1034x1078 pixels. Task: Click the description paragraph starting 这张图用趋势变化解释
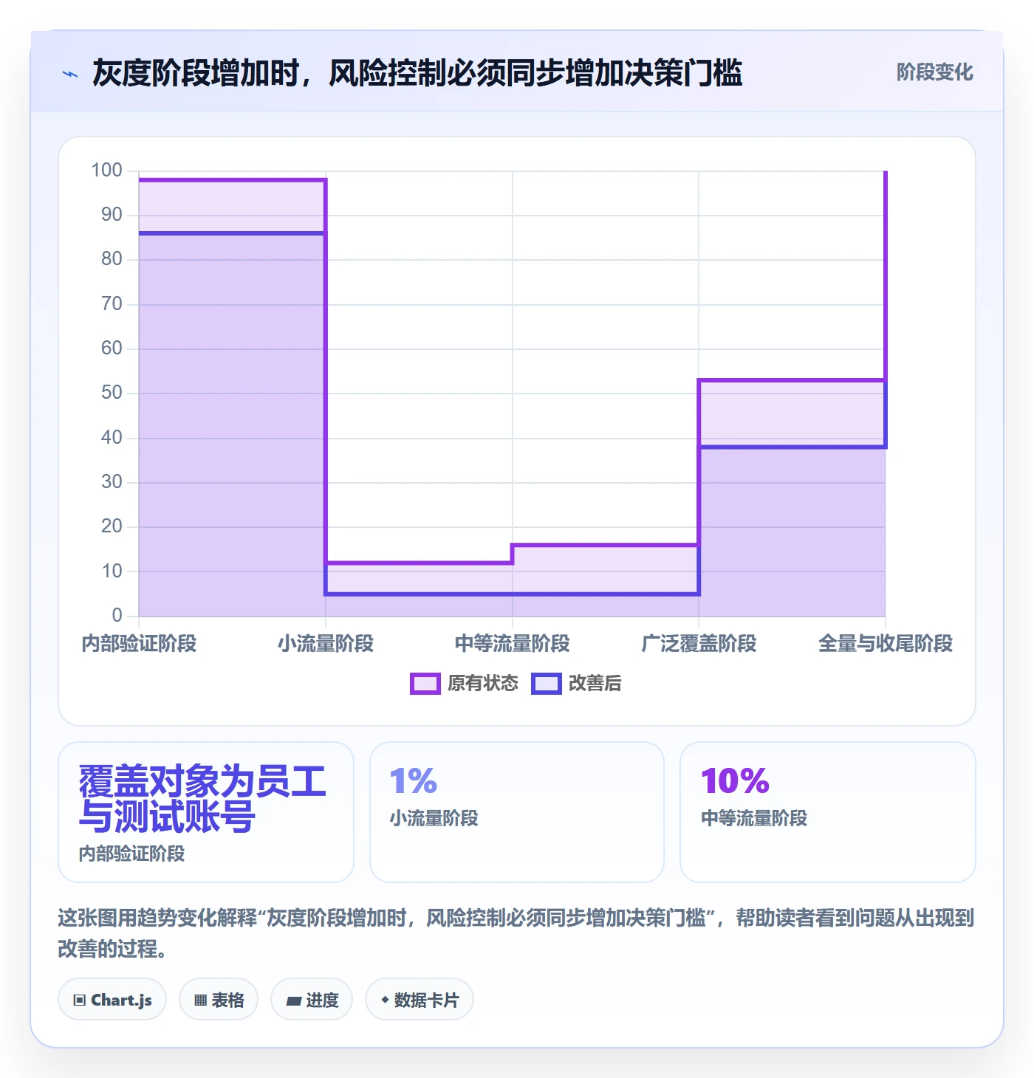516,933
